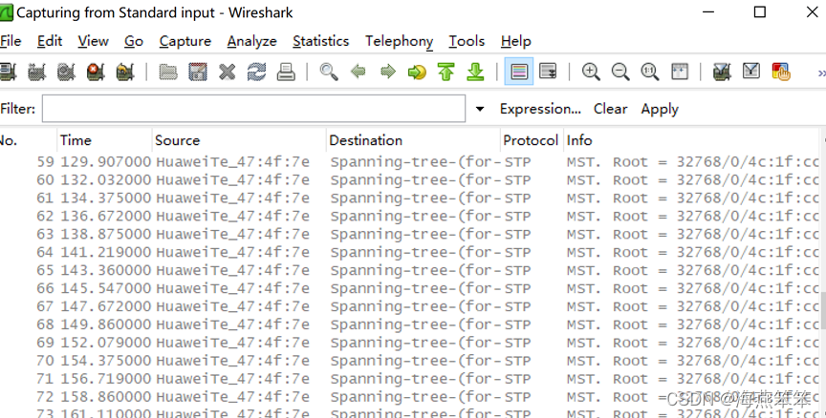826x418 pixels.
Task: Zoom out the packet text
Action: click(x=620, y=72)
